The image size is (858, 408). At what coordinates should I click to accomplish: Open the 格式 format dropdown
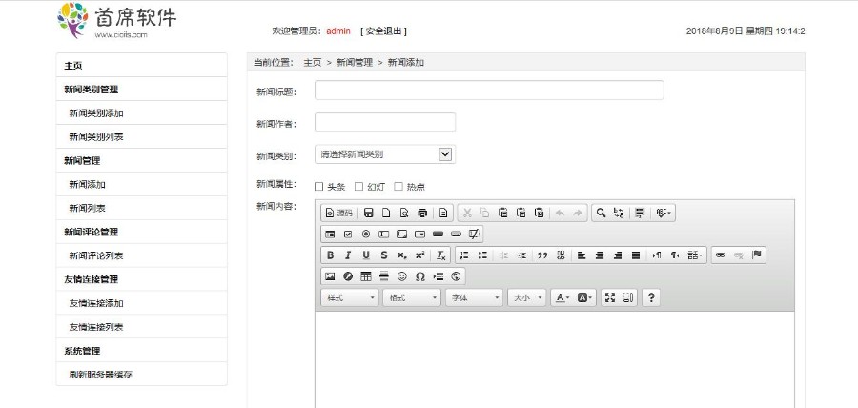[x=412, y=297]
